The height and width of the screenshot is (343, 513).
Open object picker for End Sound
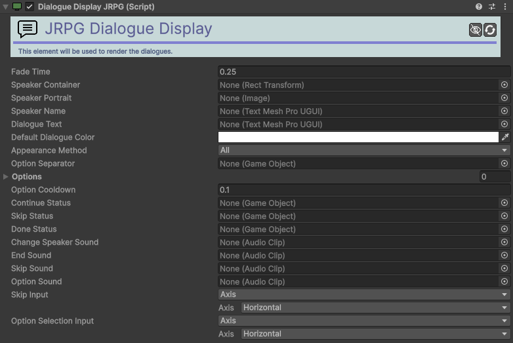(504, 255)
